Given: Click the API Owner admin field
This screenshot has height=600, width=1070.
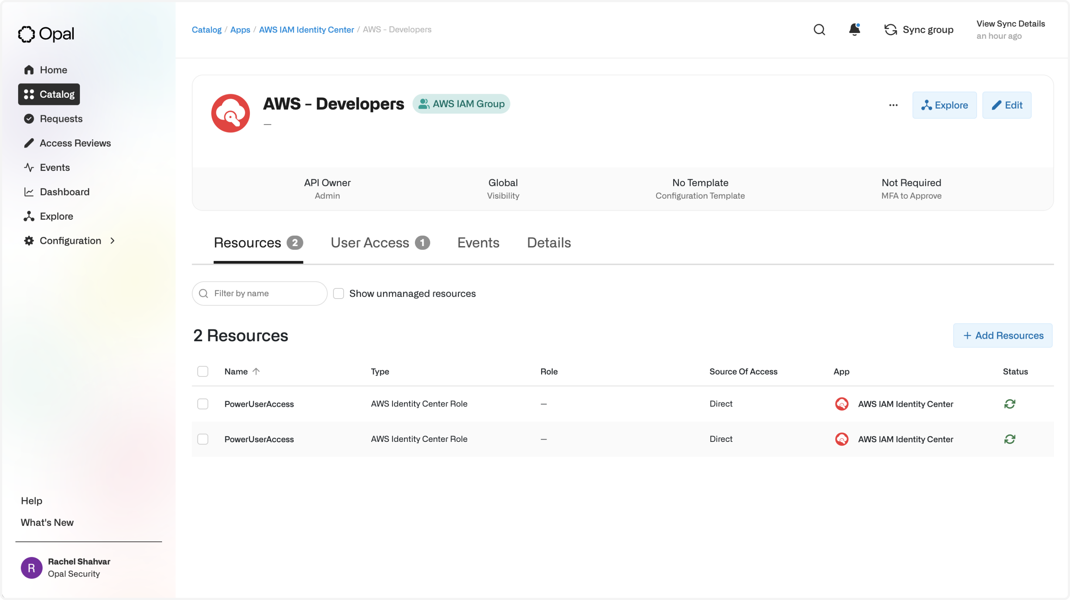Looking at the screenshot, I should tap(327, 189).
